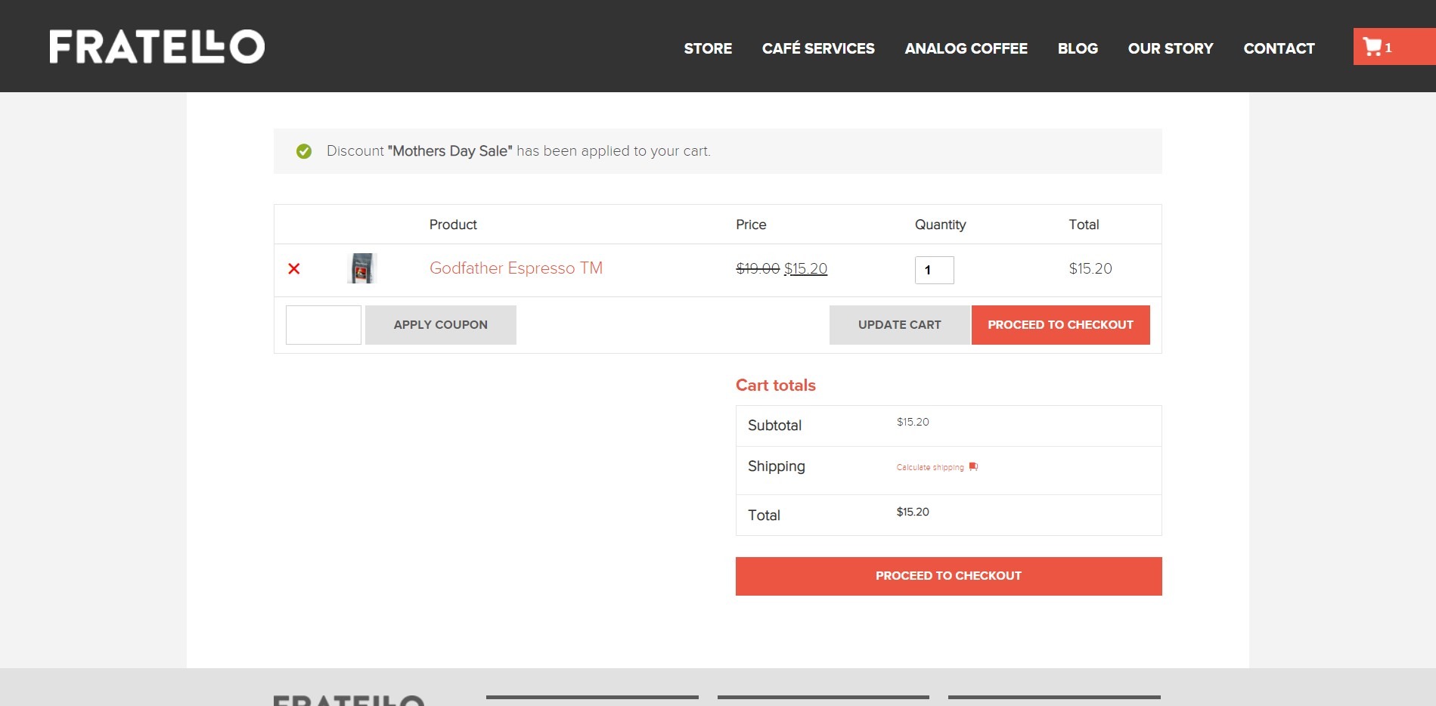Focus the coupon code input field
The height and width of the screenshot is (706, 1436).
pyautogui.click(x=324, y=325)
